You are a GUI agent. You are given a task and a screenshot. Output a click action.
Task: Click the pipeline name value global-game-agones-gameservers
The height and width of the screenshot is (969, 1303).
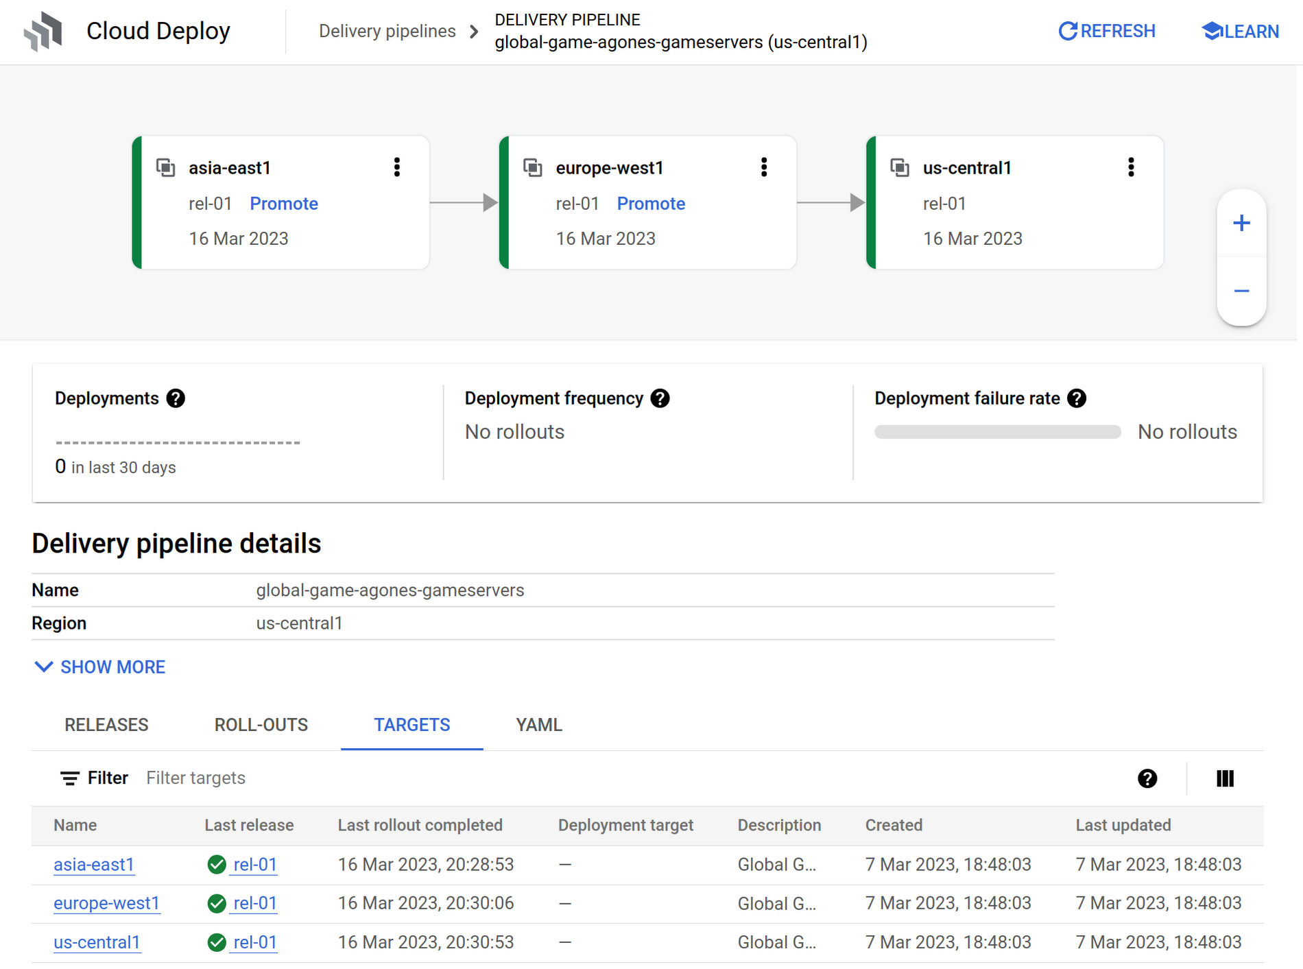coord(390,590)
